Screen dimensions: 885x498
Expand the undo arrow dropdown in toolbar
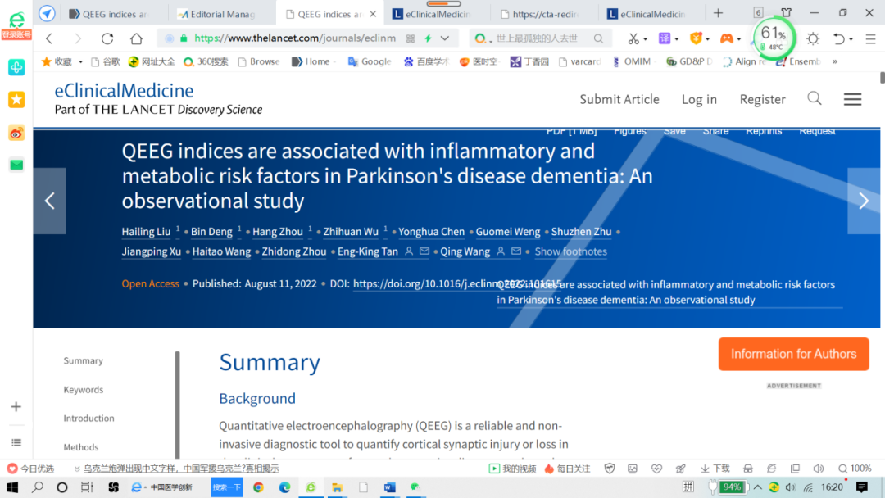coord(851,39)
